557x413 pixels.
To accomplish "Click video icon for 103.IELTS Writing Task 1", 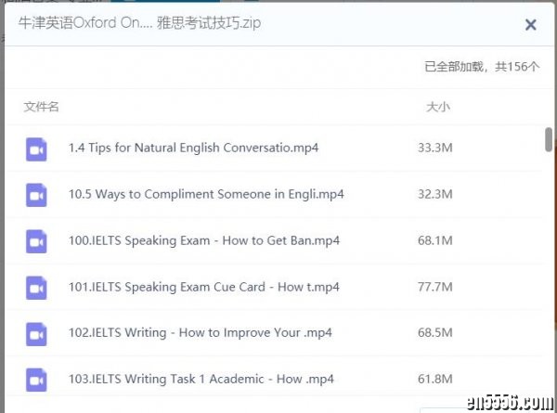I will [36, 379].
